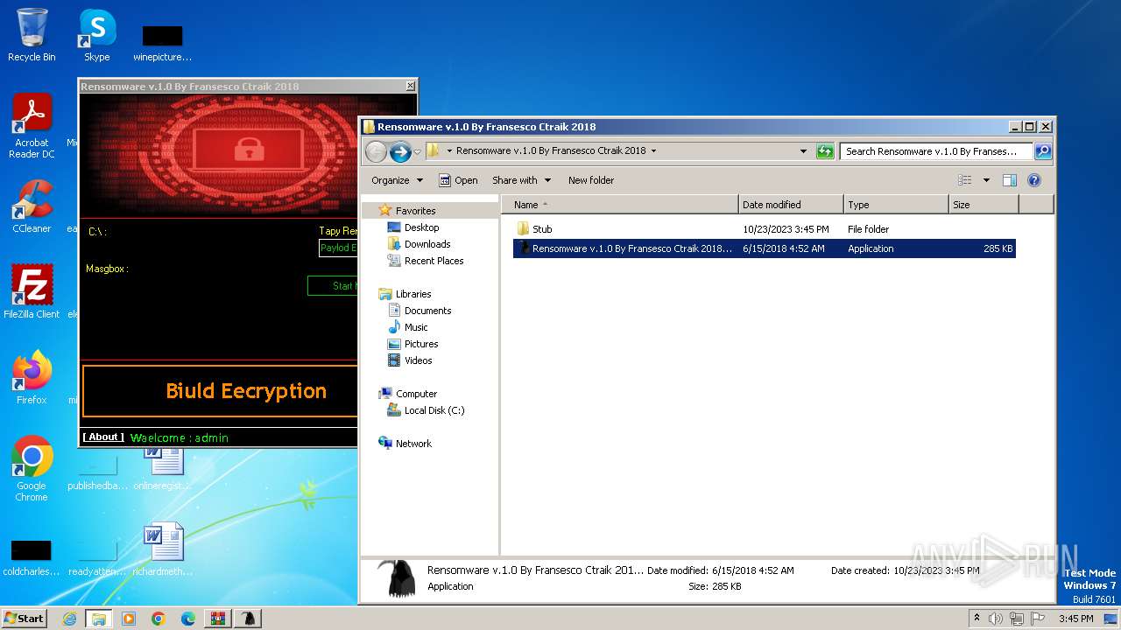
Task: Click the Explorer Forward navigation button
Action: (400, 151)
